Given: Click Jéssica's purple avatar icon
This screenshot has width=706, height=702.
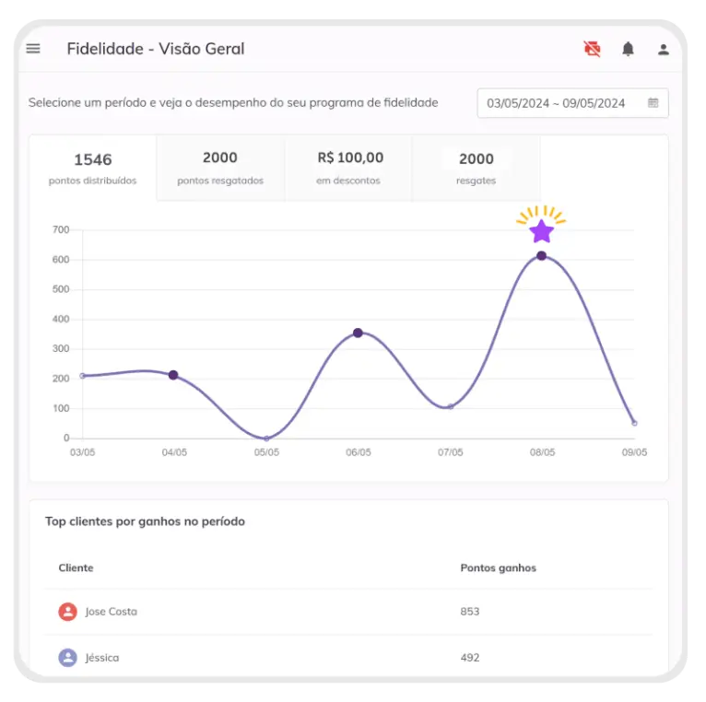Looking at the screenshot, I should click(67, 658).
